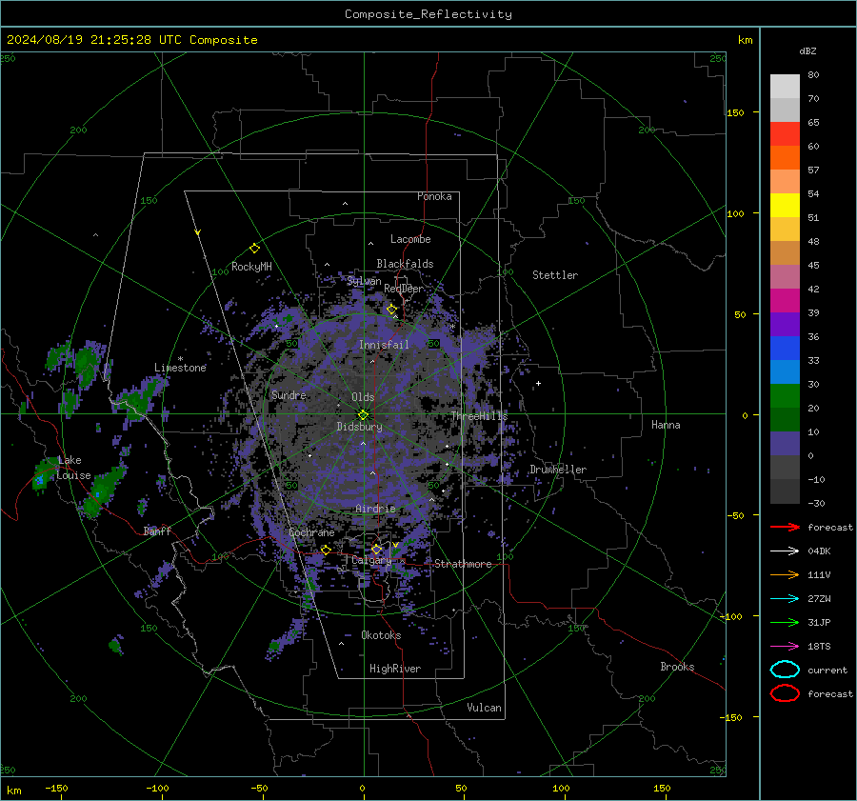Select the magenta swatch between 42 and 39
Image resolution: width=857 pixels, height=801 pixels.
(785, 301)
